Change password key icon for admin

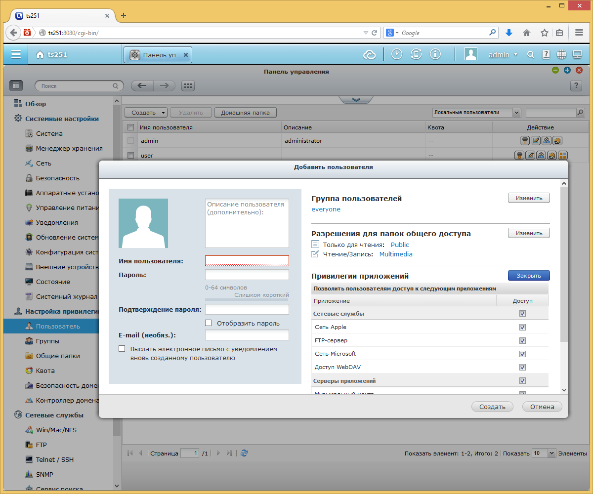(x=525, y=141)
